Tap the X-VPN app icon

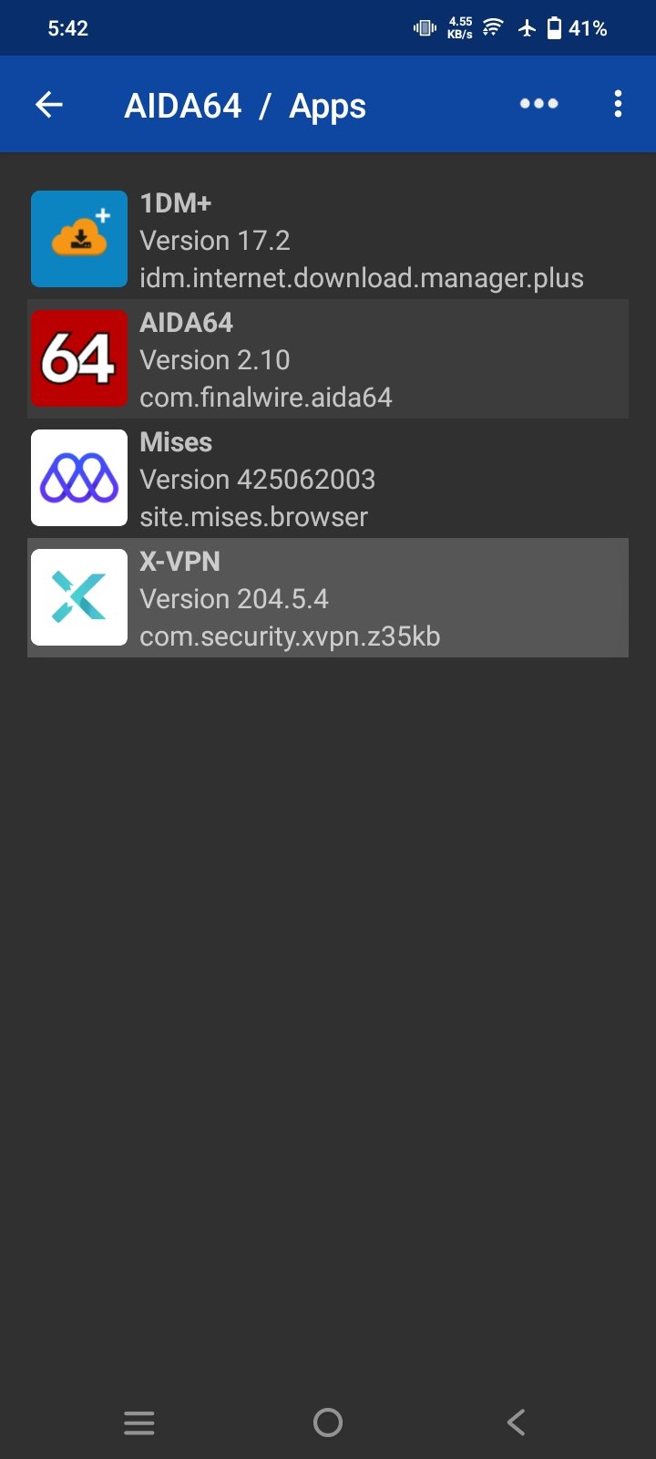coord(79,597)
